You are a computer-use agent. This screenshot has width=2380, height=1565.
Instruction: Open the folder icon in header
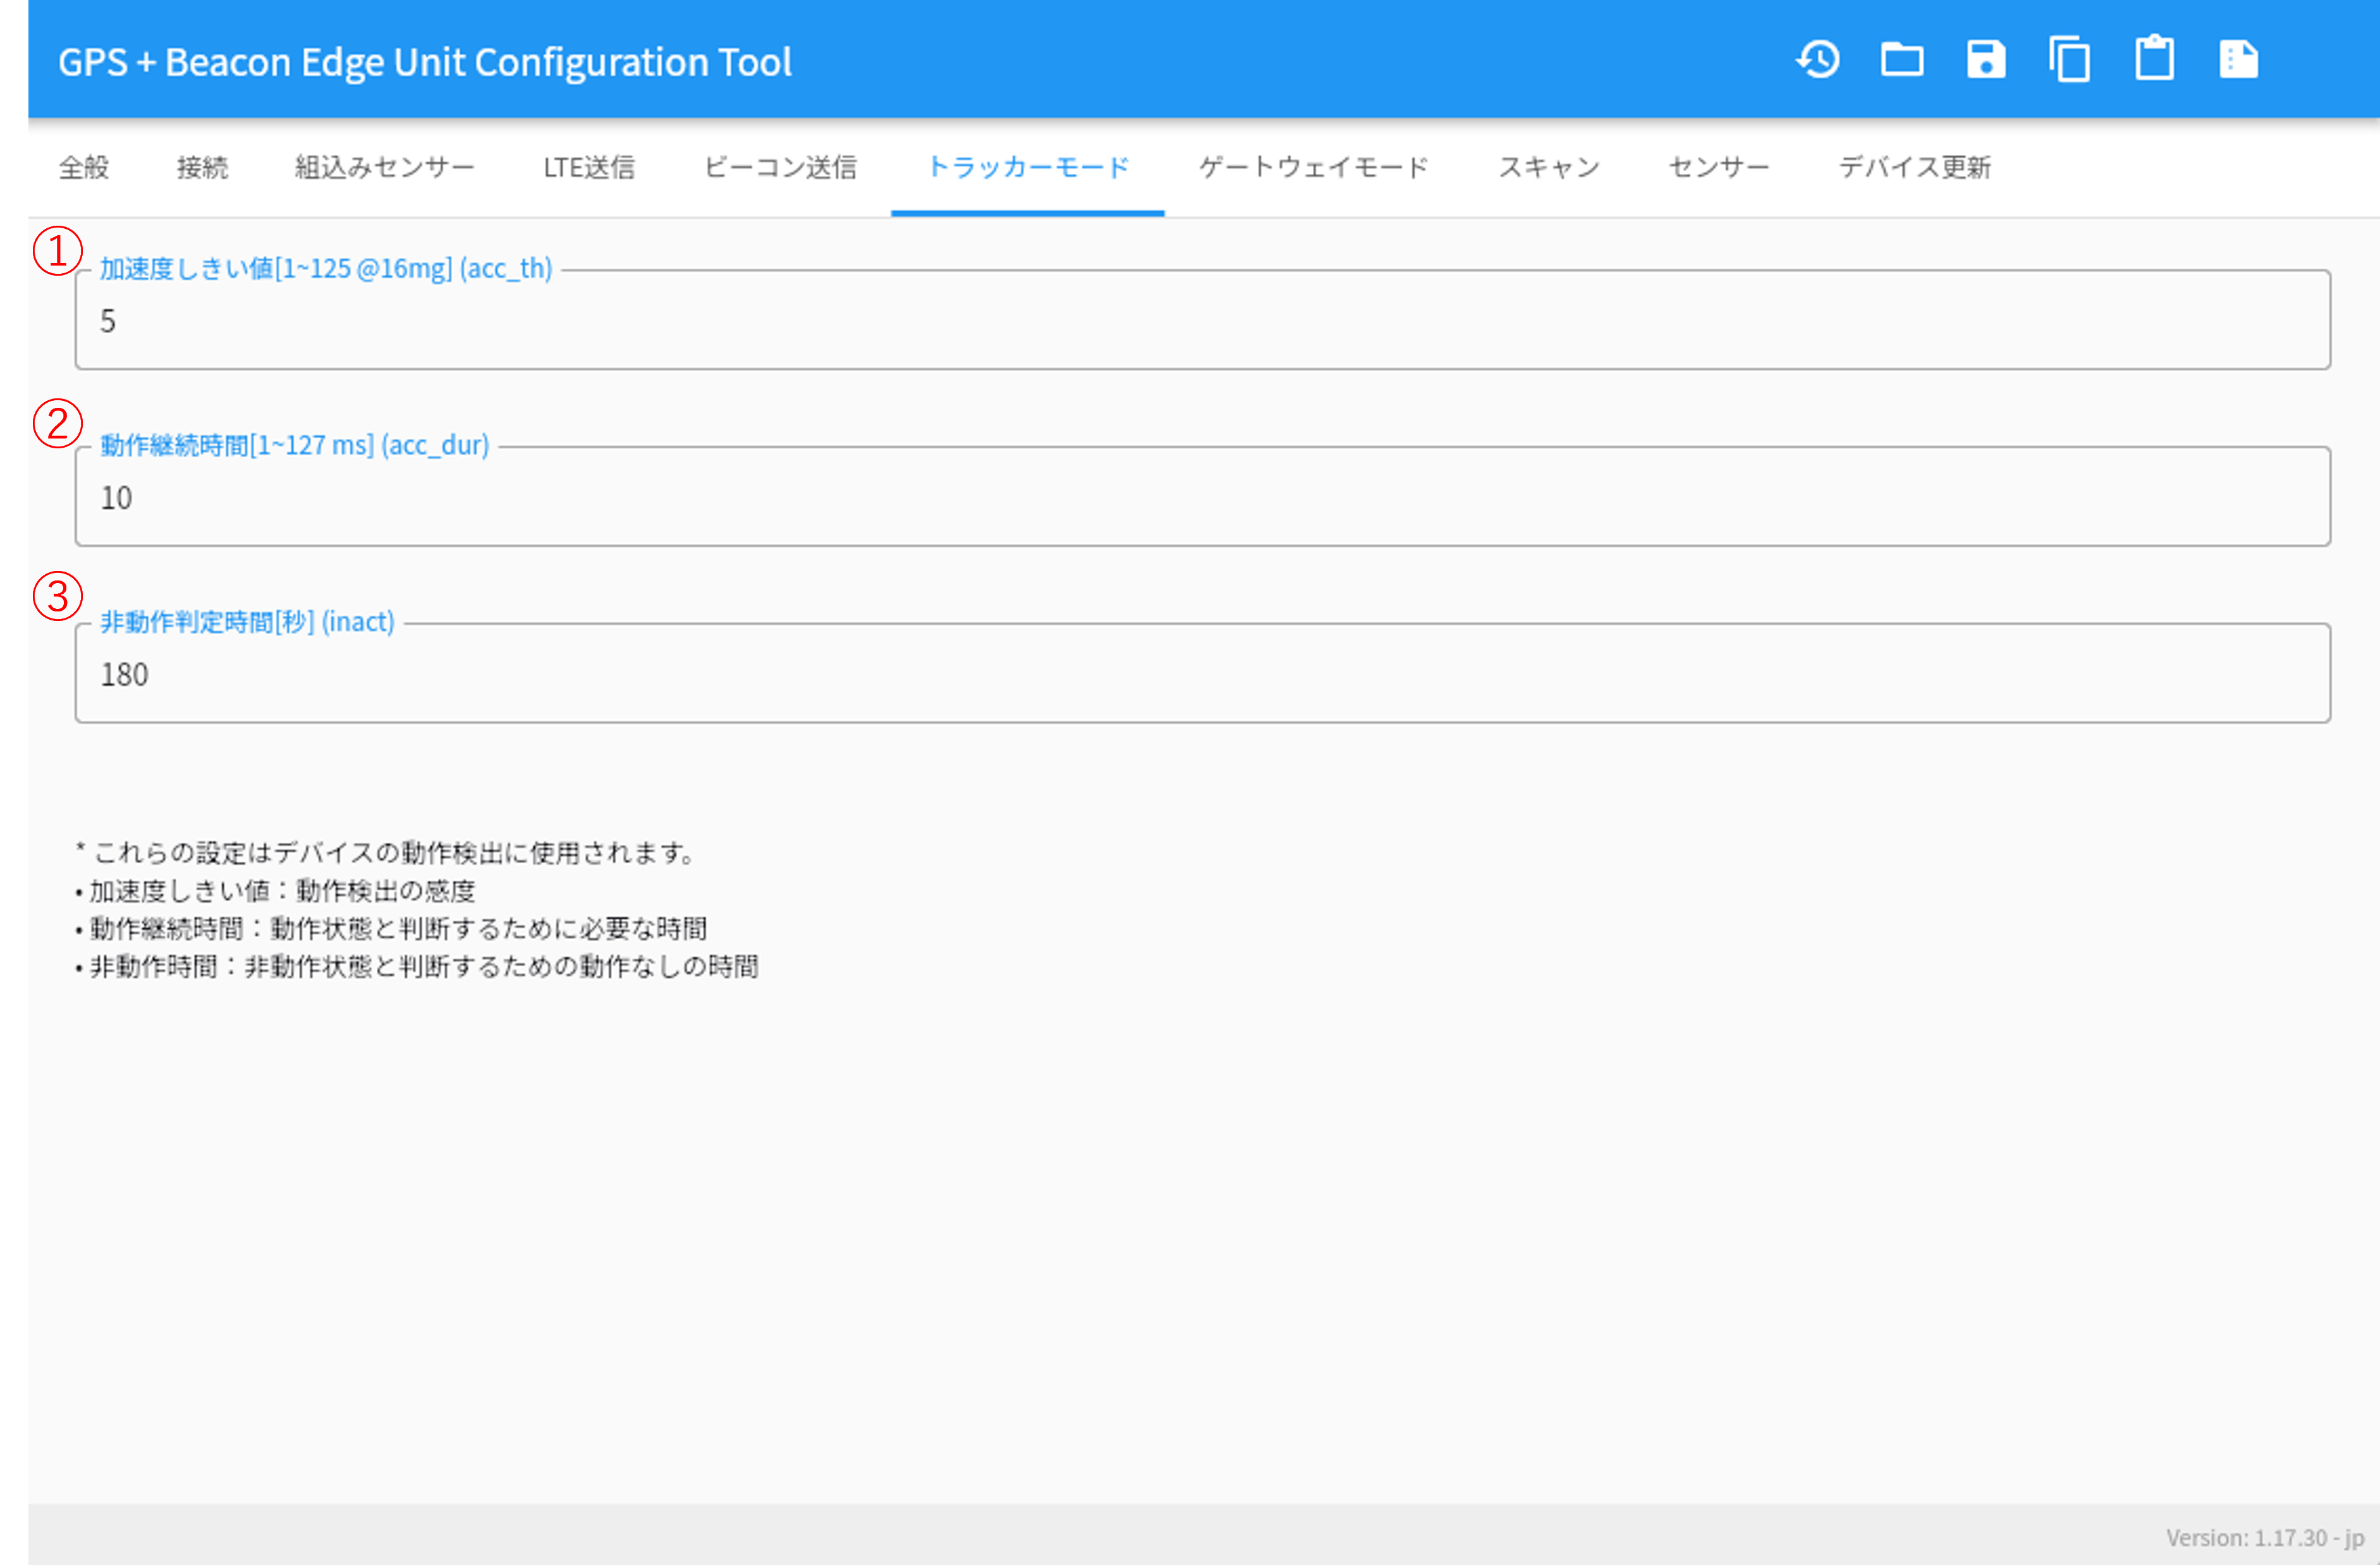click(1902, 60)
